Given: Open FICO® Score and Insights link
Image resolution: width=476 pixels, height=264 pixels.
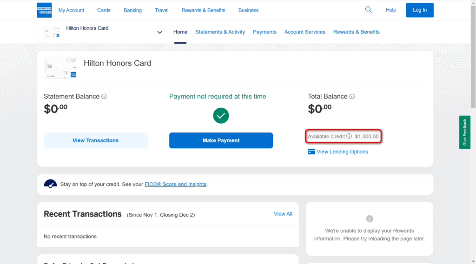Looking at the screenshot, I should click(x=175, y=184).
